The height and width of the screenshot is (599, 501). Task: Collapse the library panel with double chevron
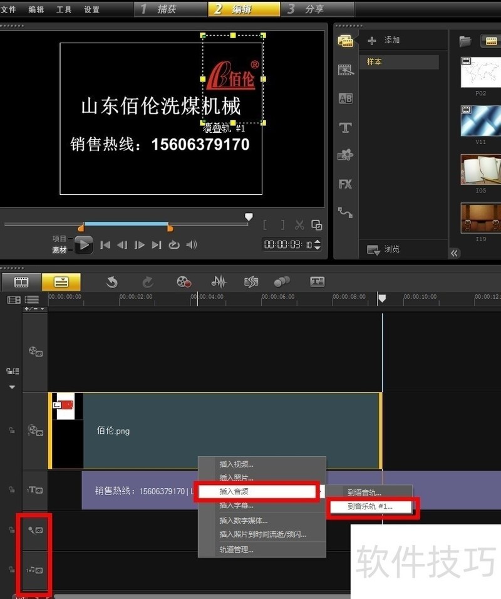(x=455, y=253)
